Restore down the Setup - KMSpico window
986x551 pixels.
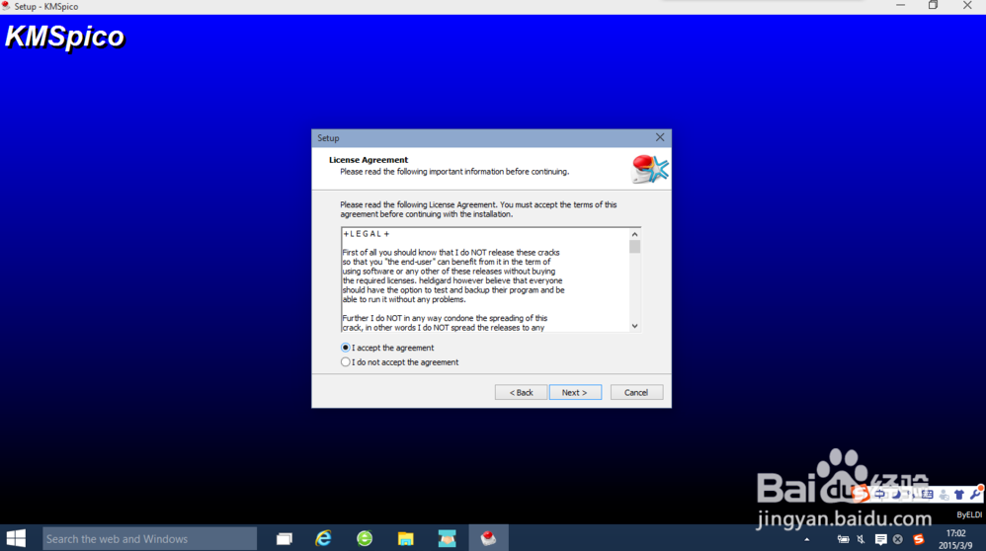pos(934,6)
